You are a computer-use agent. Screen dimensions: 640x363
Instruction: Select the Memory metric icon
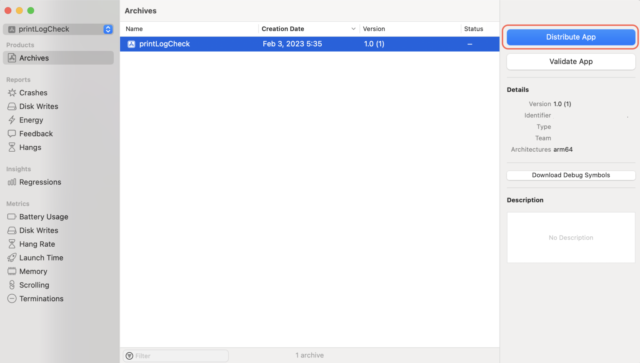(12, 271)
